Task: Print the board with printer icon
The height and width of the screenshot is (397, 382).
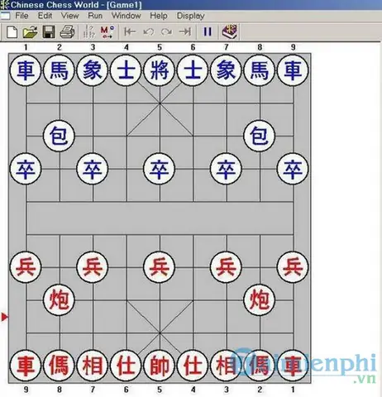Action: point(67,32)
